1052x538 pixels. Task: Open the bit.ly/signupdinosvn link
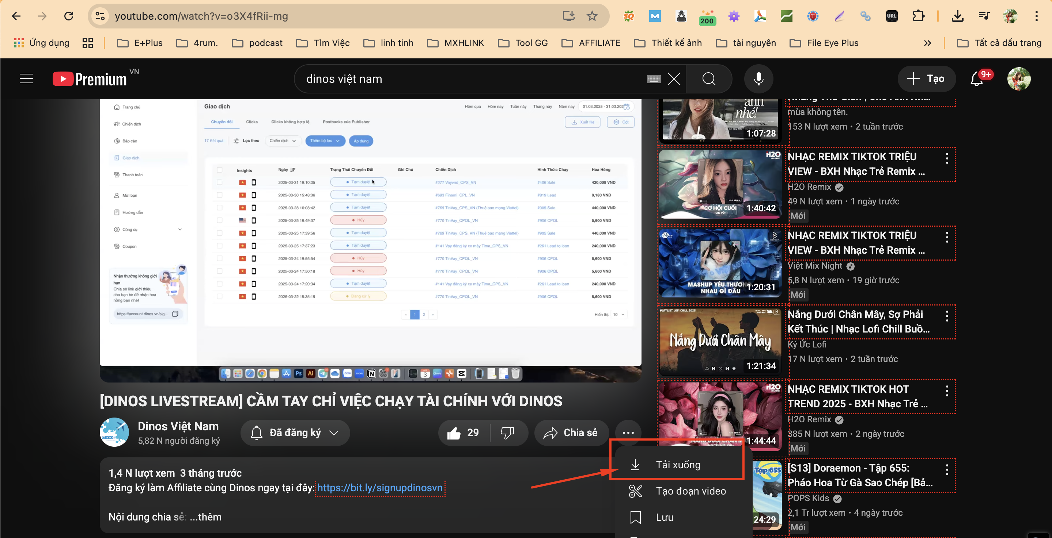click(380, 488)
